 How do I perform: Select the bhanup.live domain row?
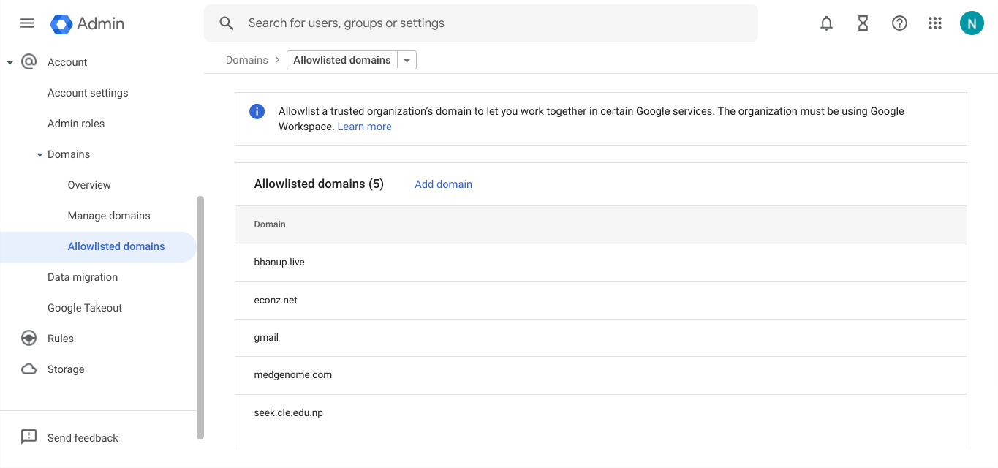click(601, 263)
